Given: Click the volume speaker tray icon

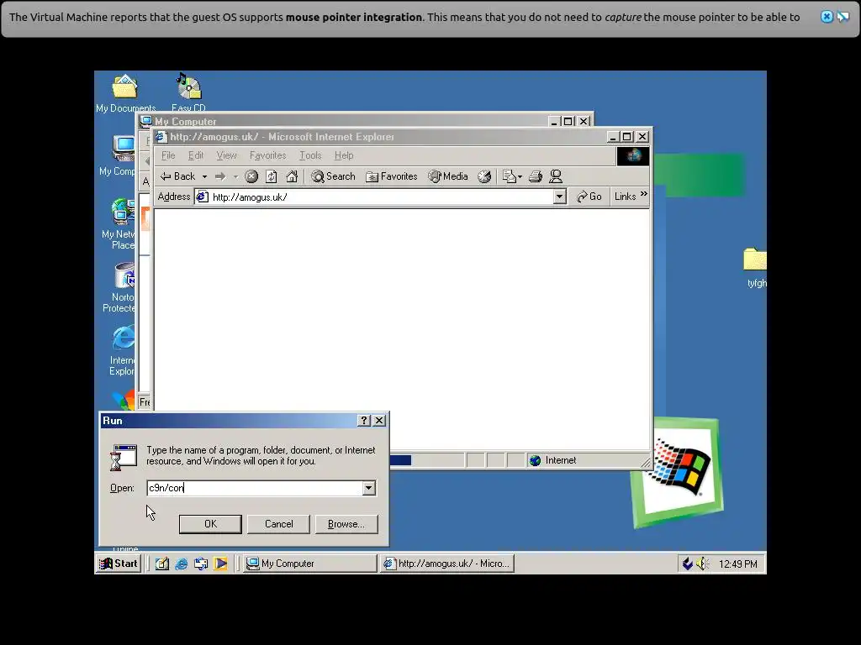Looking at the screenshot, I should [x=702, y=564].
